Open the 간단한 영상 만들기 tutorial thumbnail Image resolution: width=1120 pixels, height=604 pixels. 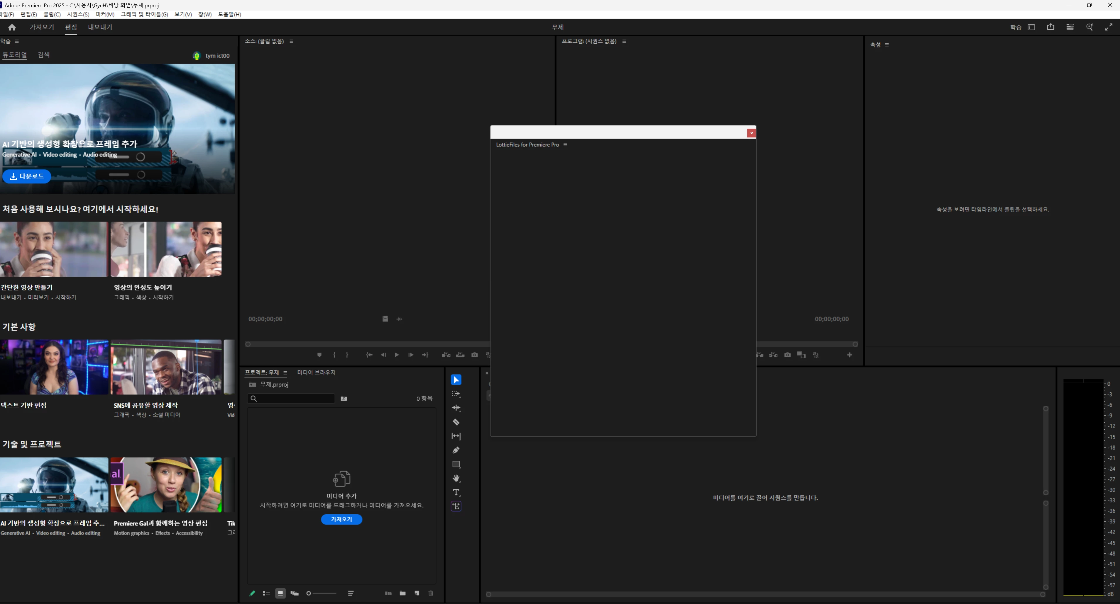point(54,249)
